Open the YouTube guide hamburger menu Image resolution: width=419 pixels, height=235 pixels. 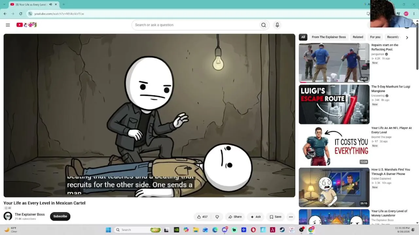click(x=8, y=25)
